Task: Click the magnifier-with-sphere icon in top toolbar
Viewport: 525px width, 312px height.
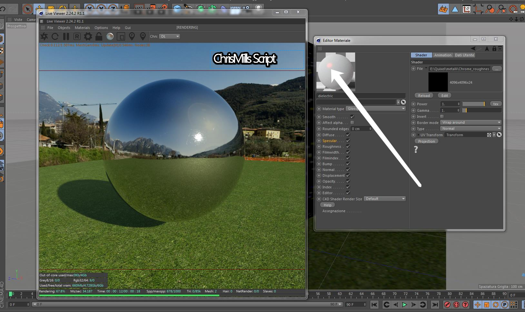Action: coord(490,9)
